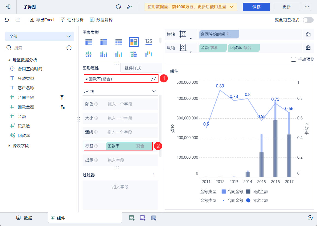Screen dimensions: 317x226
Task: Click the add analysis document icon at bottom
Action: click(x=154, y=218)
